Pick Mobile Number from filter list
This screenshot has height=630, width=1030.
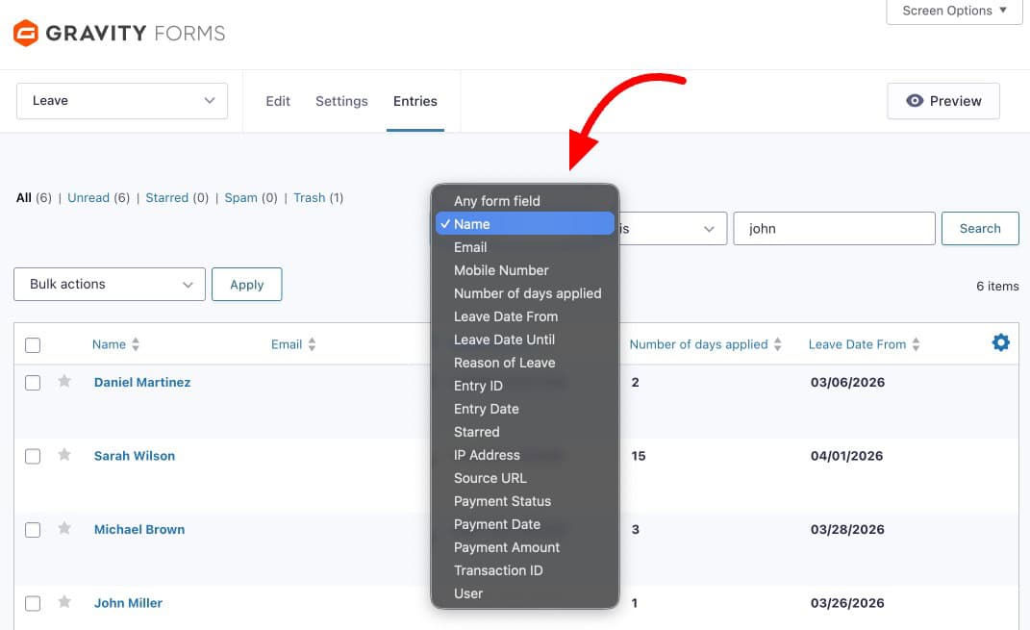(524, 270)
